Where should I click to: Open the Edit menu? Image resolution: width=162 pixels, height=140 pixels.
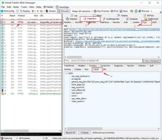pyautogui.click(x=9, y=7)
